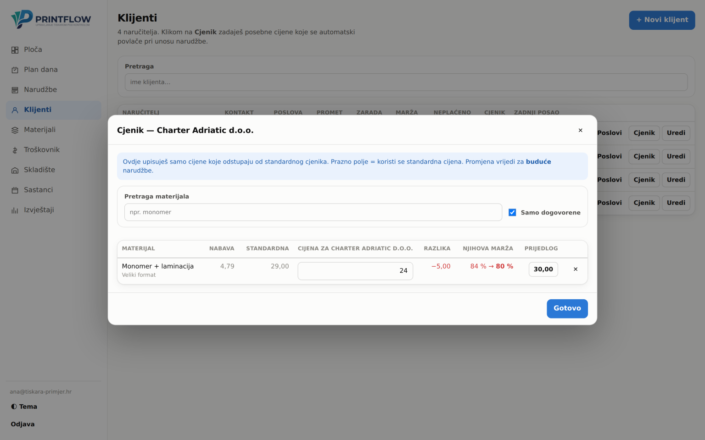Click the PRIJEDLOG column header
Image resolution: width=705 pixels, height=440 pixels.
point(541,248)
